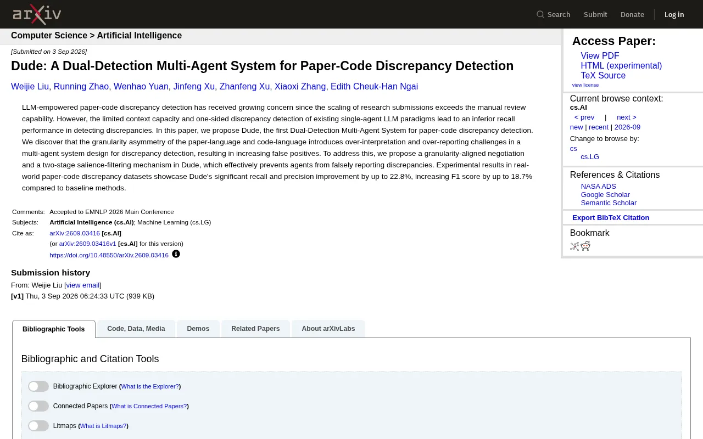Click the arXiv logo
The width and height of the screenshot is (703, 439).
coord(37,14)
